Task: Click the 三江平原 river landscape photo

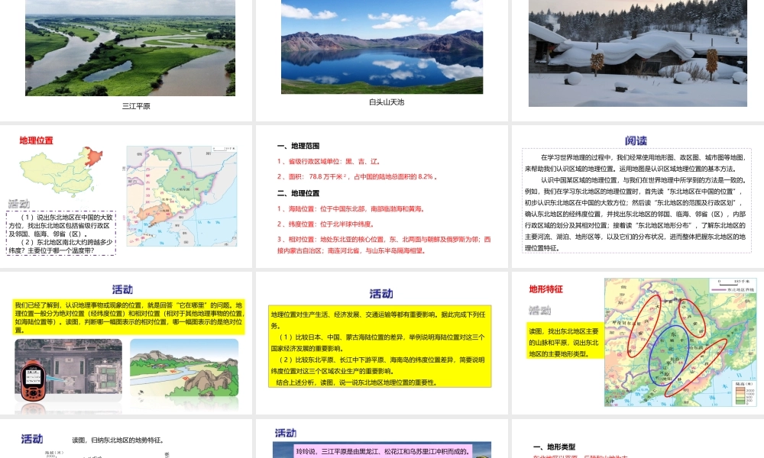Action: [130, 47]
